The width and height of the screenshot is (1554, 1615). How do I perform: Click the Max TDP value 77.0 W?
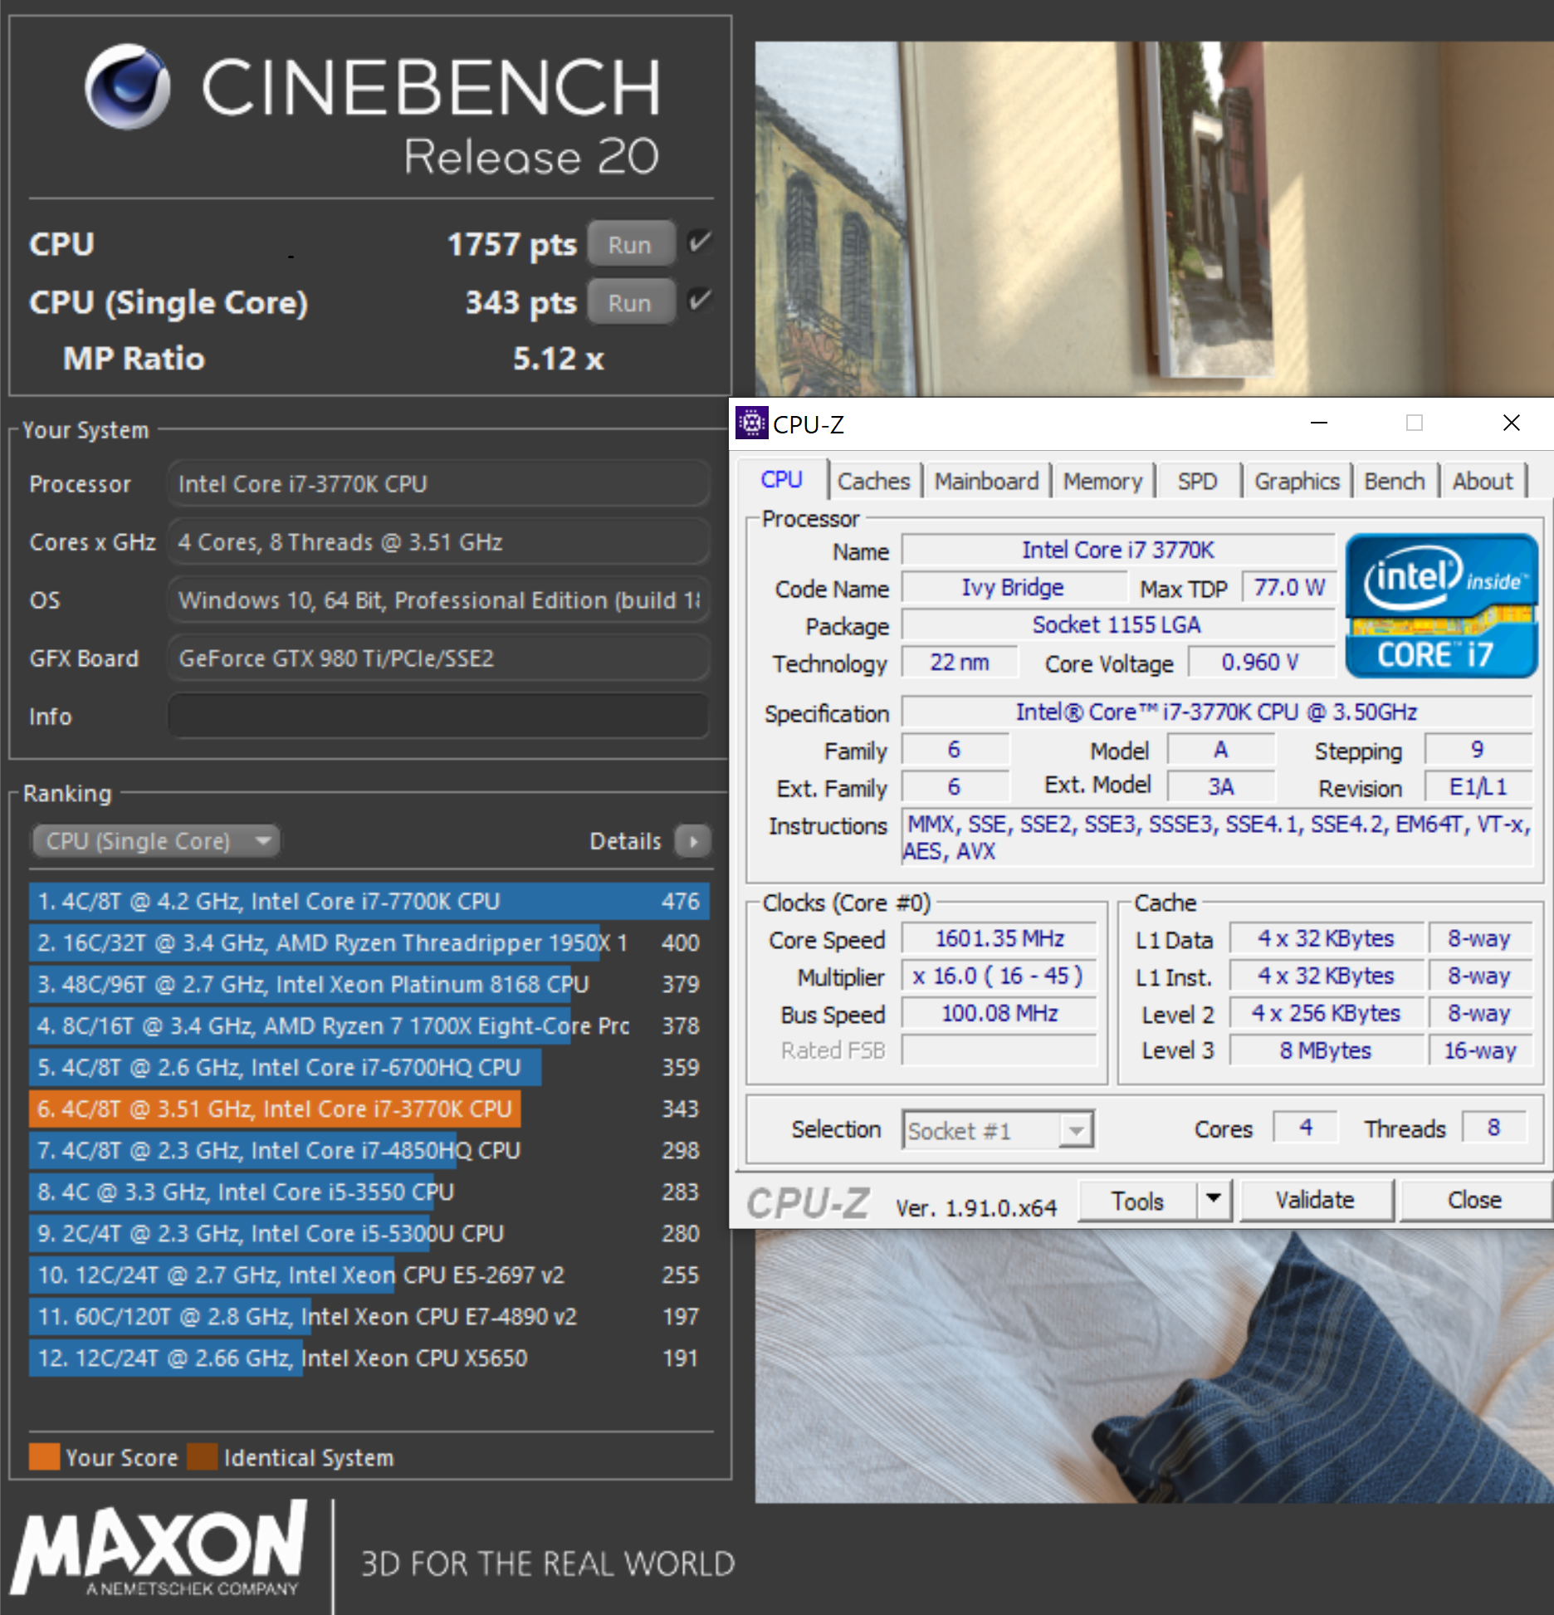pos(1289,587)
